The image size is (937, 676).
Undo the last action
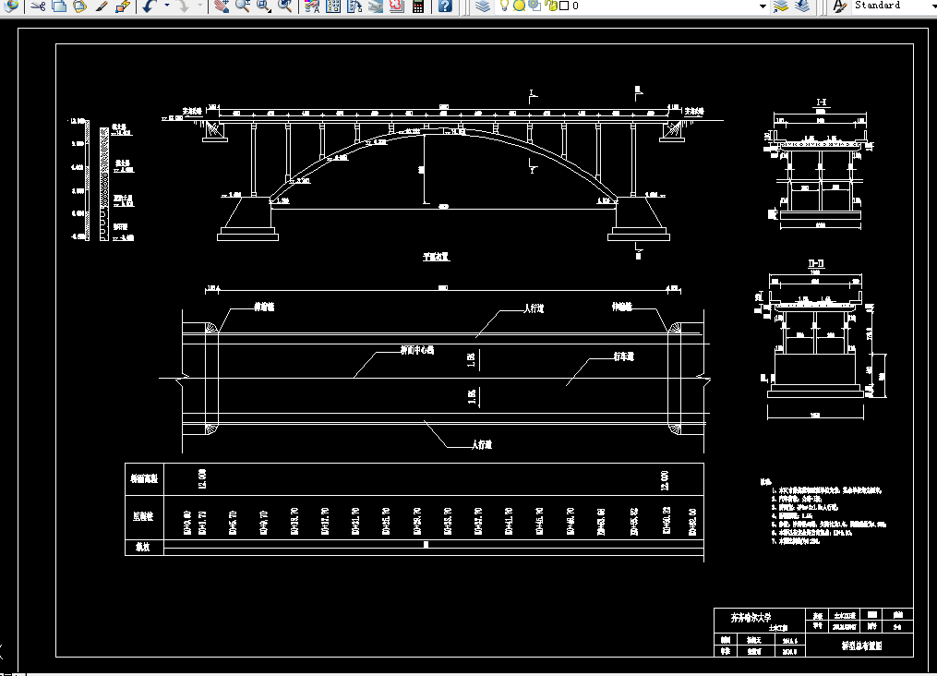(150, 6)
